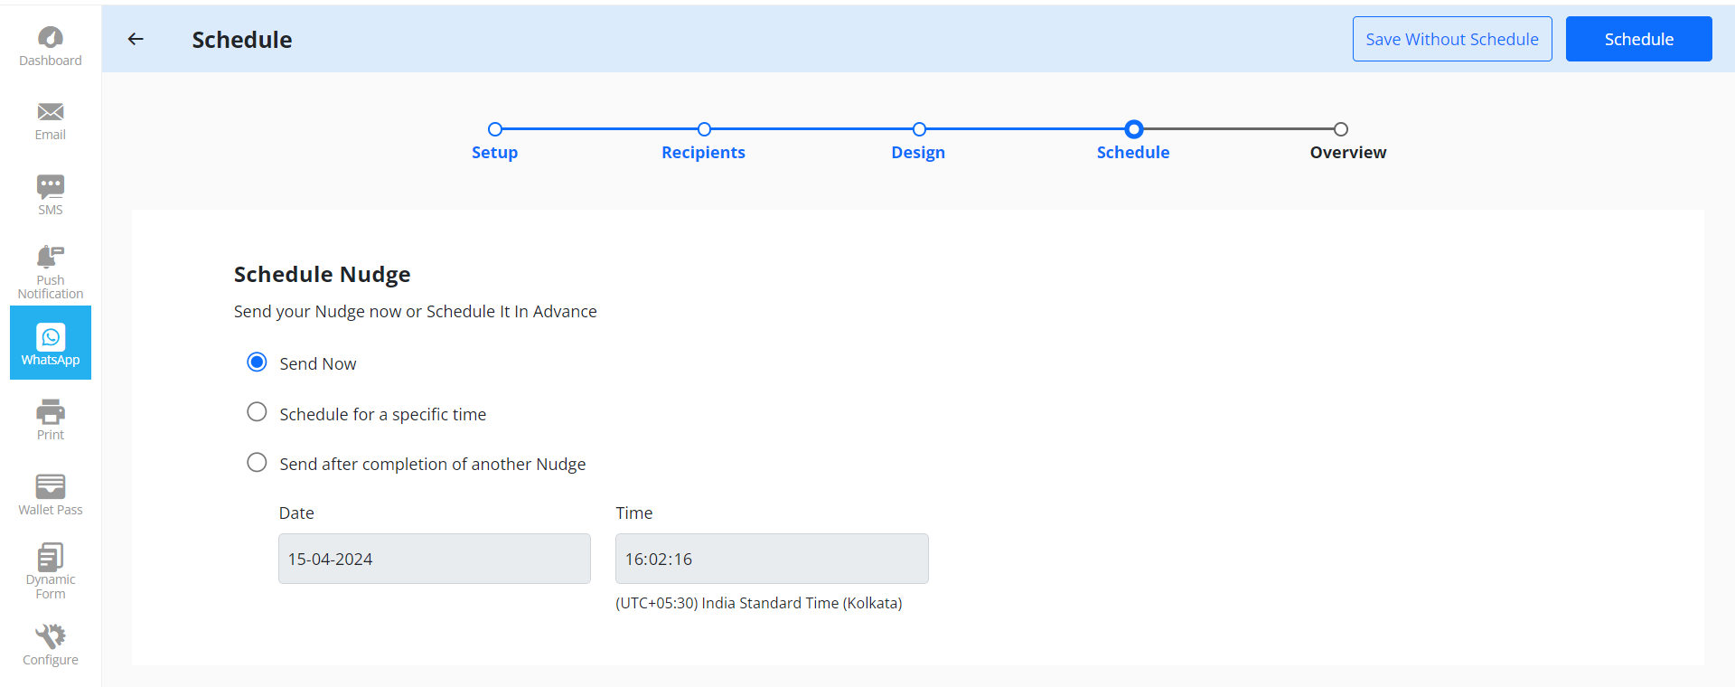Click the India Standard Time timezone text
This screenshot has height=687, width=1735.
[759, 603]
